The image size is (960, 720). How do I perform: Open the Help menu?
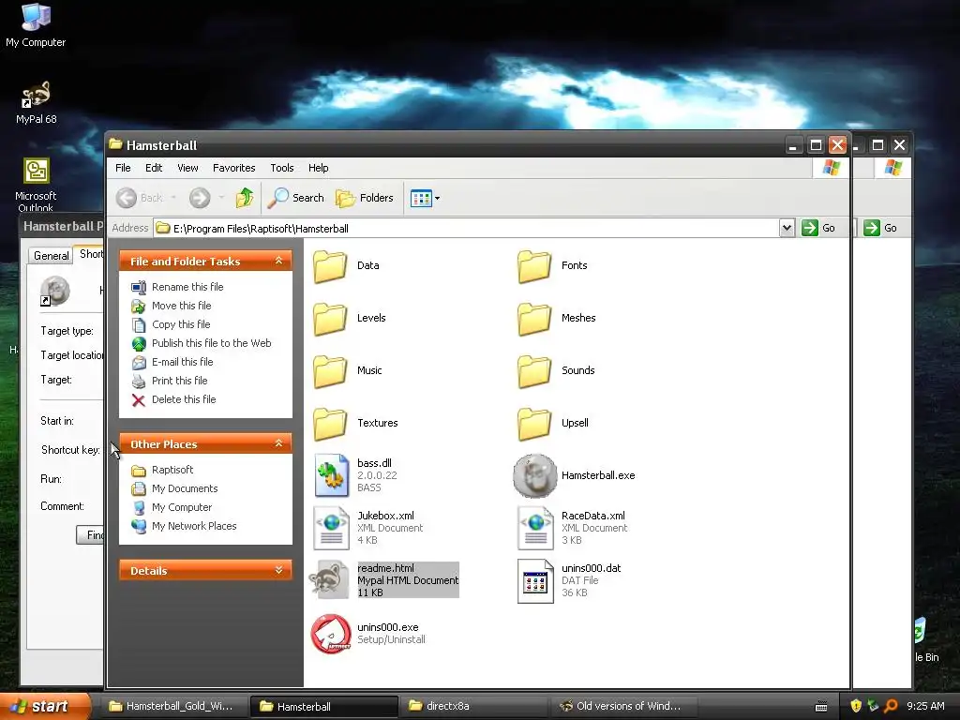319,168
